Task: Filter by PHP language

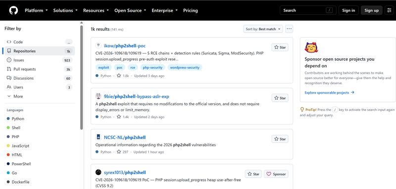Action: pos(40,137)
